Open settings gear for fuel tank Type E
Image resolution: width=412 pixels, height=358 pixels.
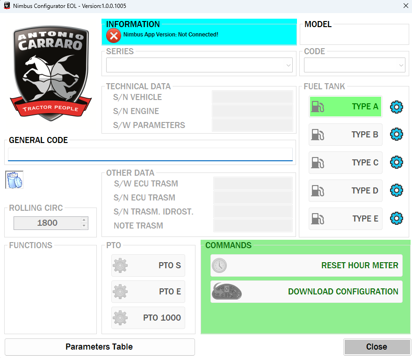(396, 218)
